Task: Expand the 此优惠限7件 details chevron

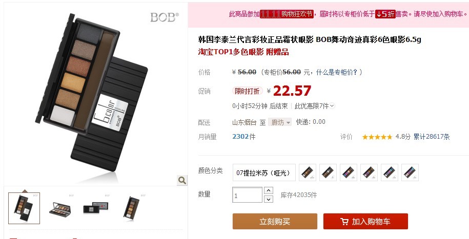Action: tap(332, 106)
